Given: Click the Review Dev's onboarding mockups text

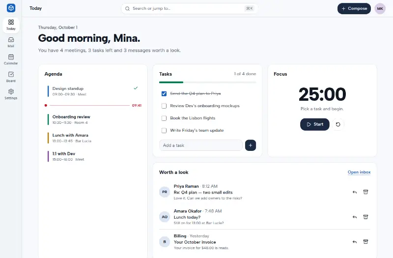Looking at the screenshot, I should click(205, 106).
